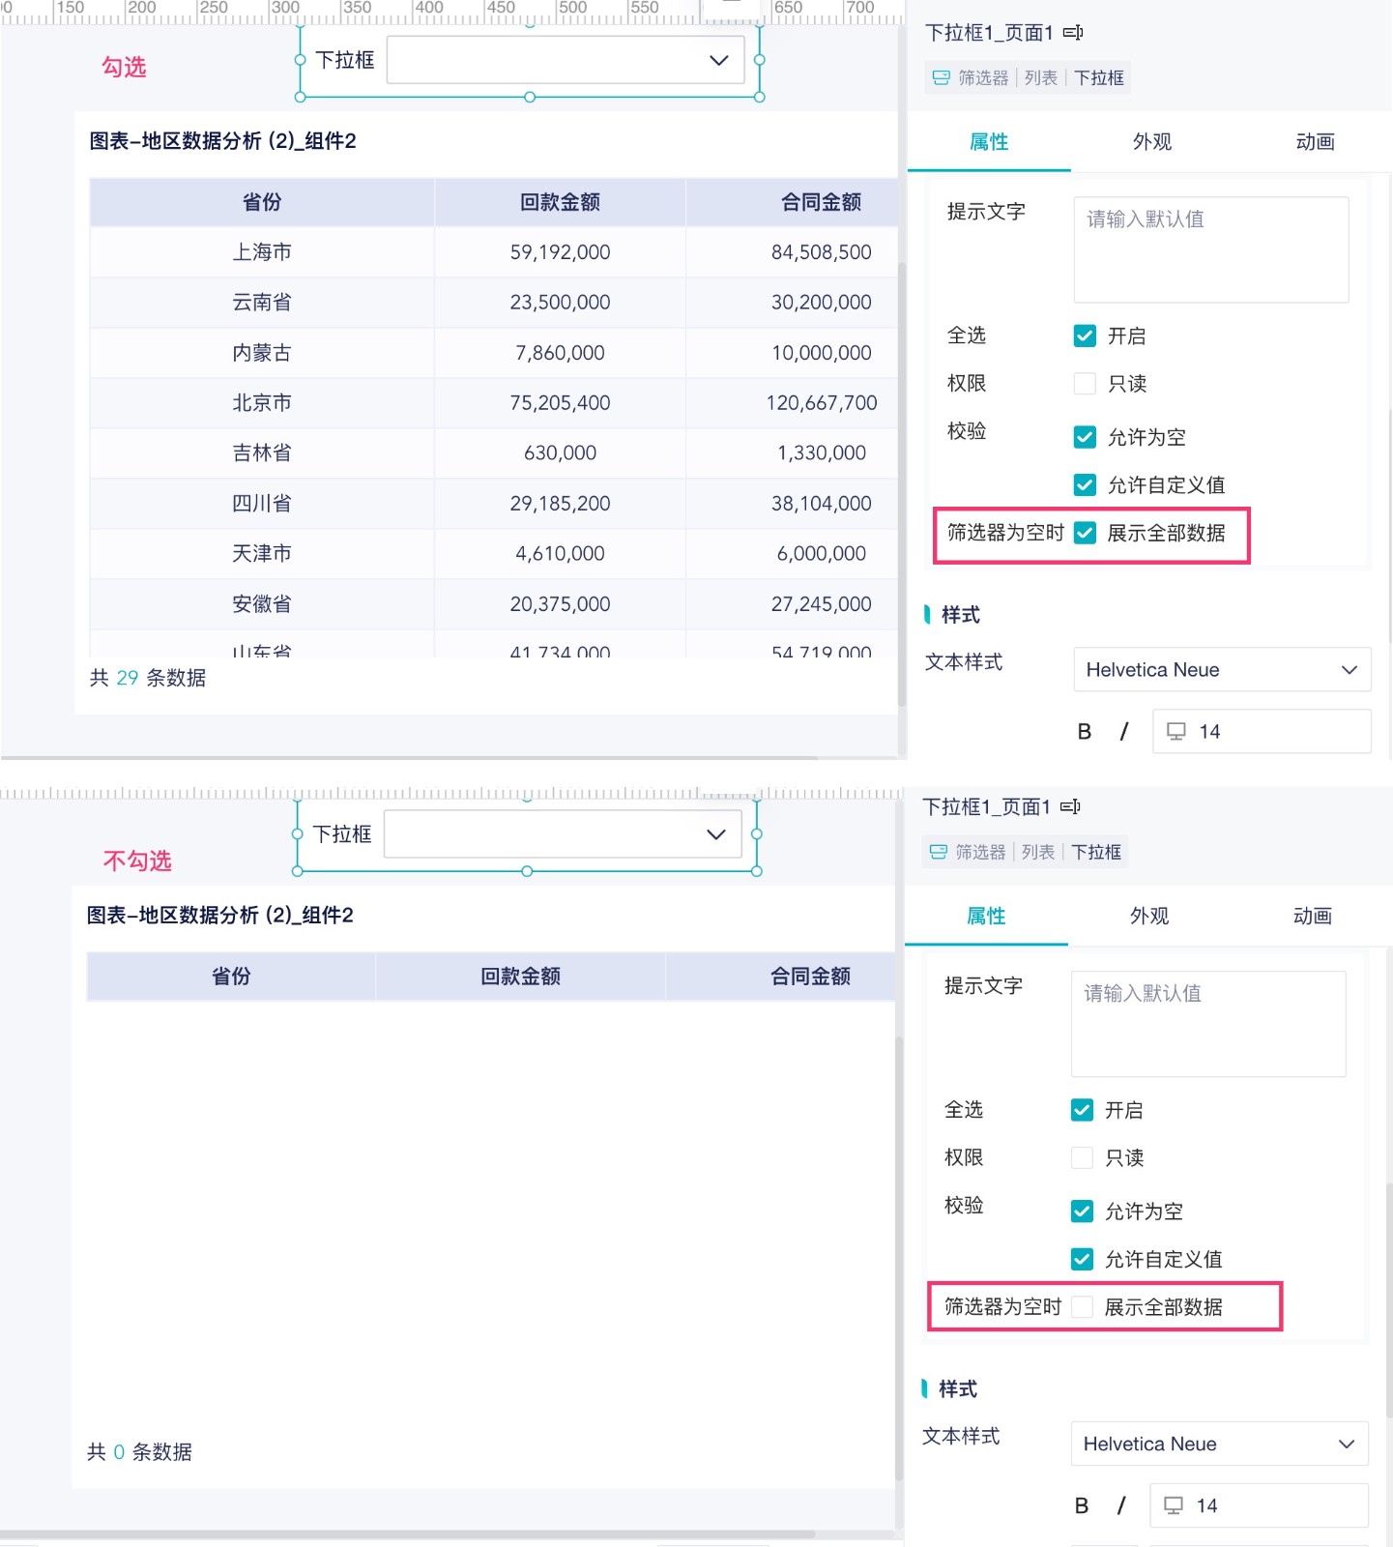Open the 动画 tab in the lower panel
1393x1547 pixels.
(1312, 916)
